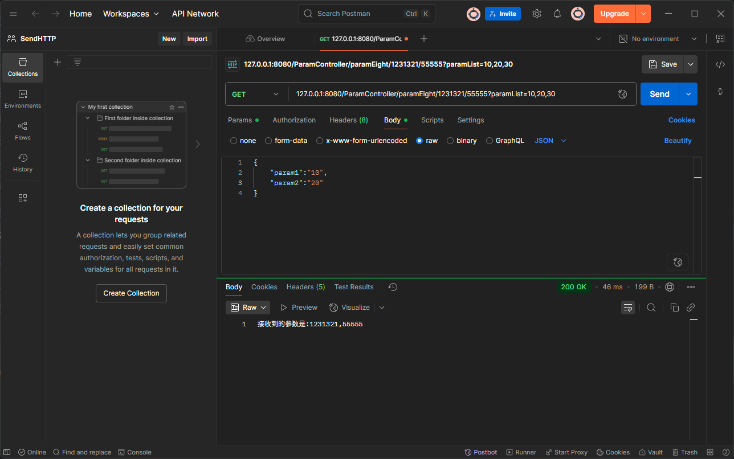Add a new collection with plus icon
The height and width of the screenshot is (459, 734).
[x=58, y=62]
